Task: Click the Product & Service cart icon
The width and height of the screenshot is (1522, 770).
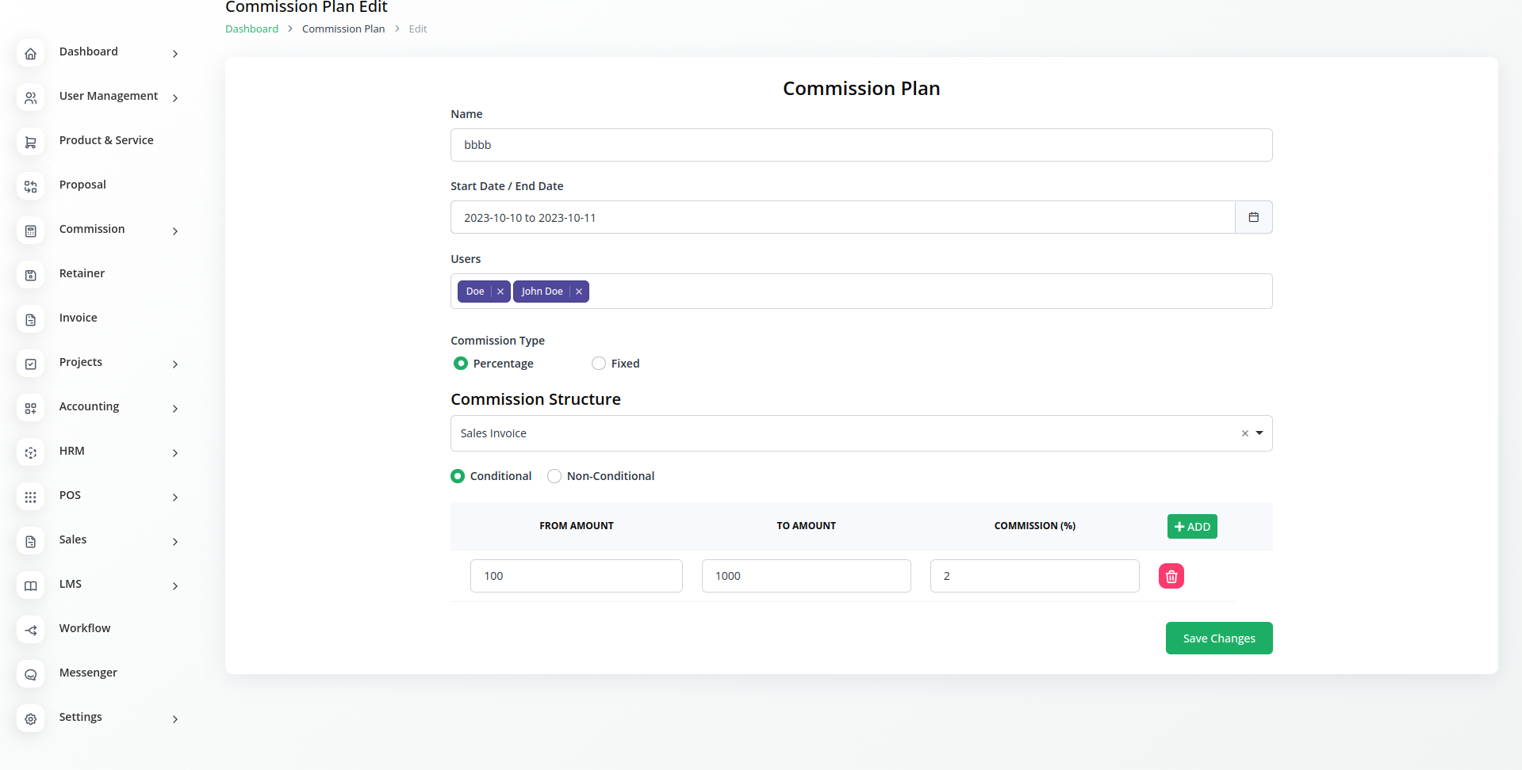Action: pyautogui.click(x=31, y=143)
